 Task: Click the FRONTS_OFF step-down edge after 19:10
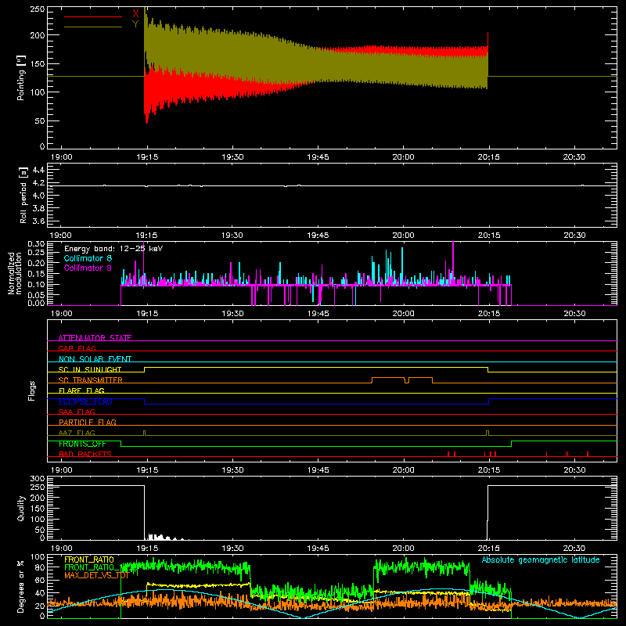coord(121,444)
